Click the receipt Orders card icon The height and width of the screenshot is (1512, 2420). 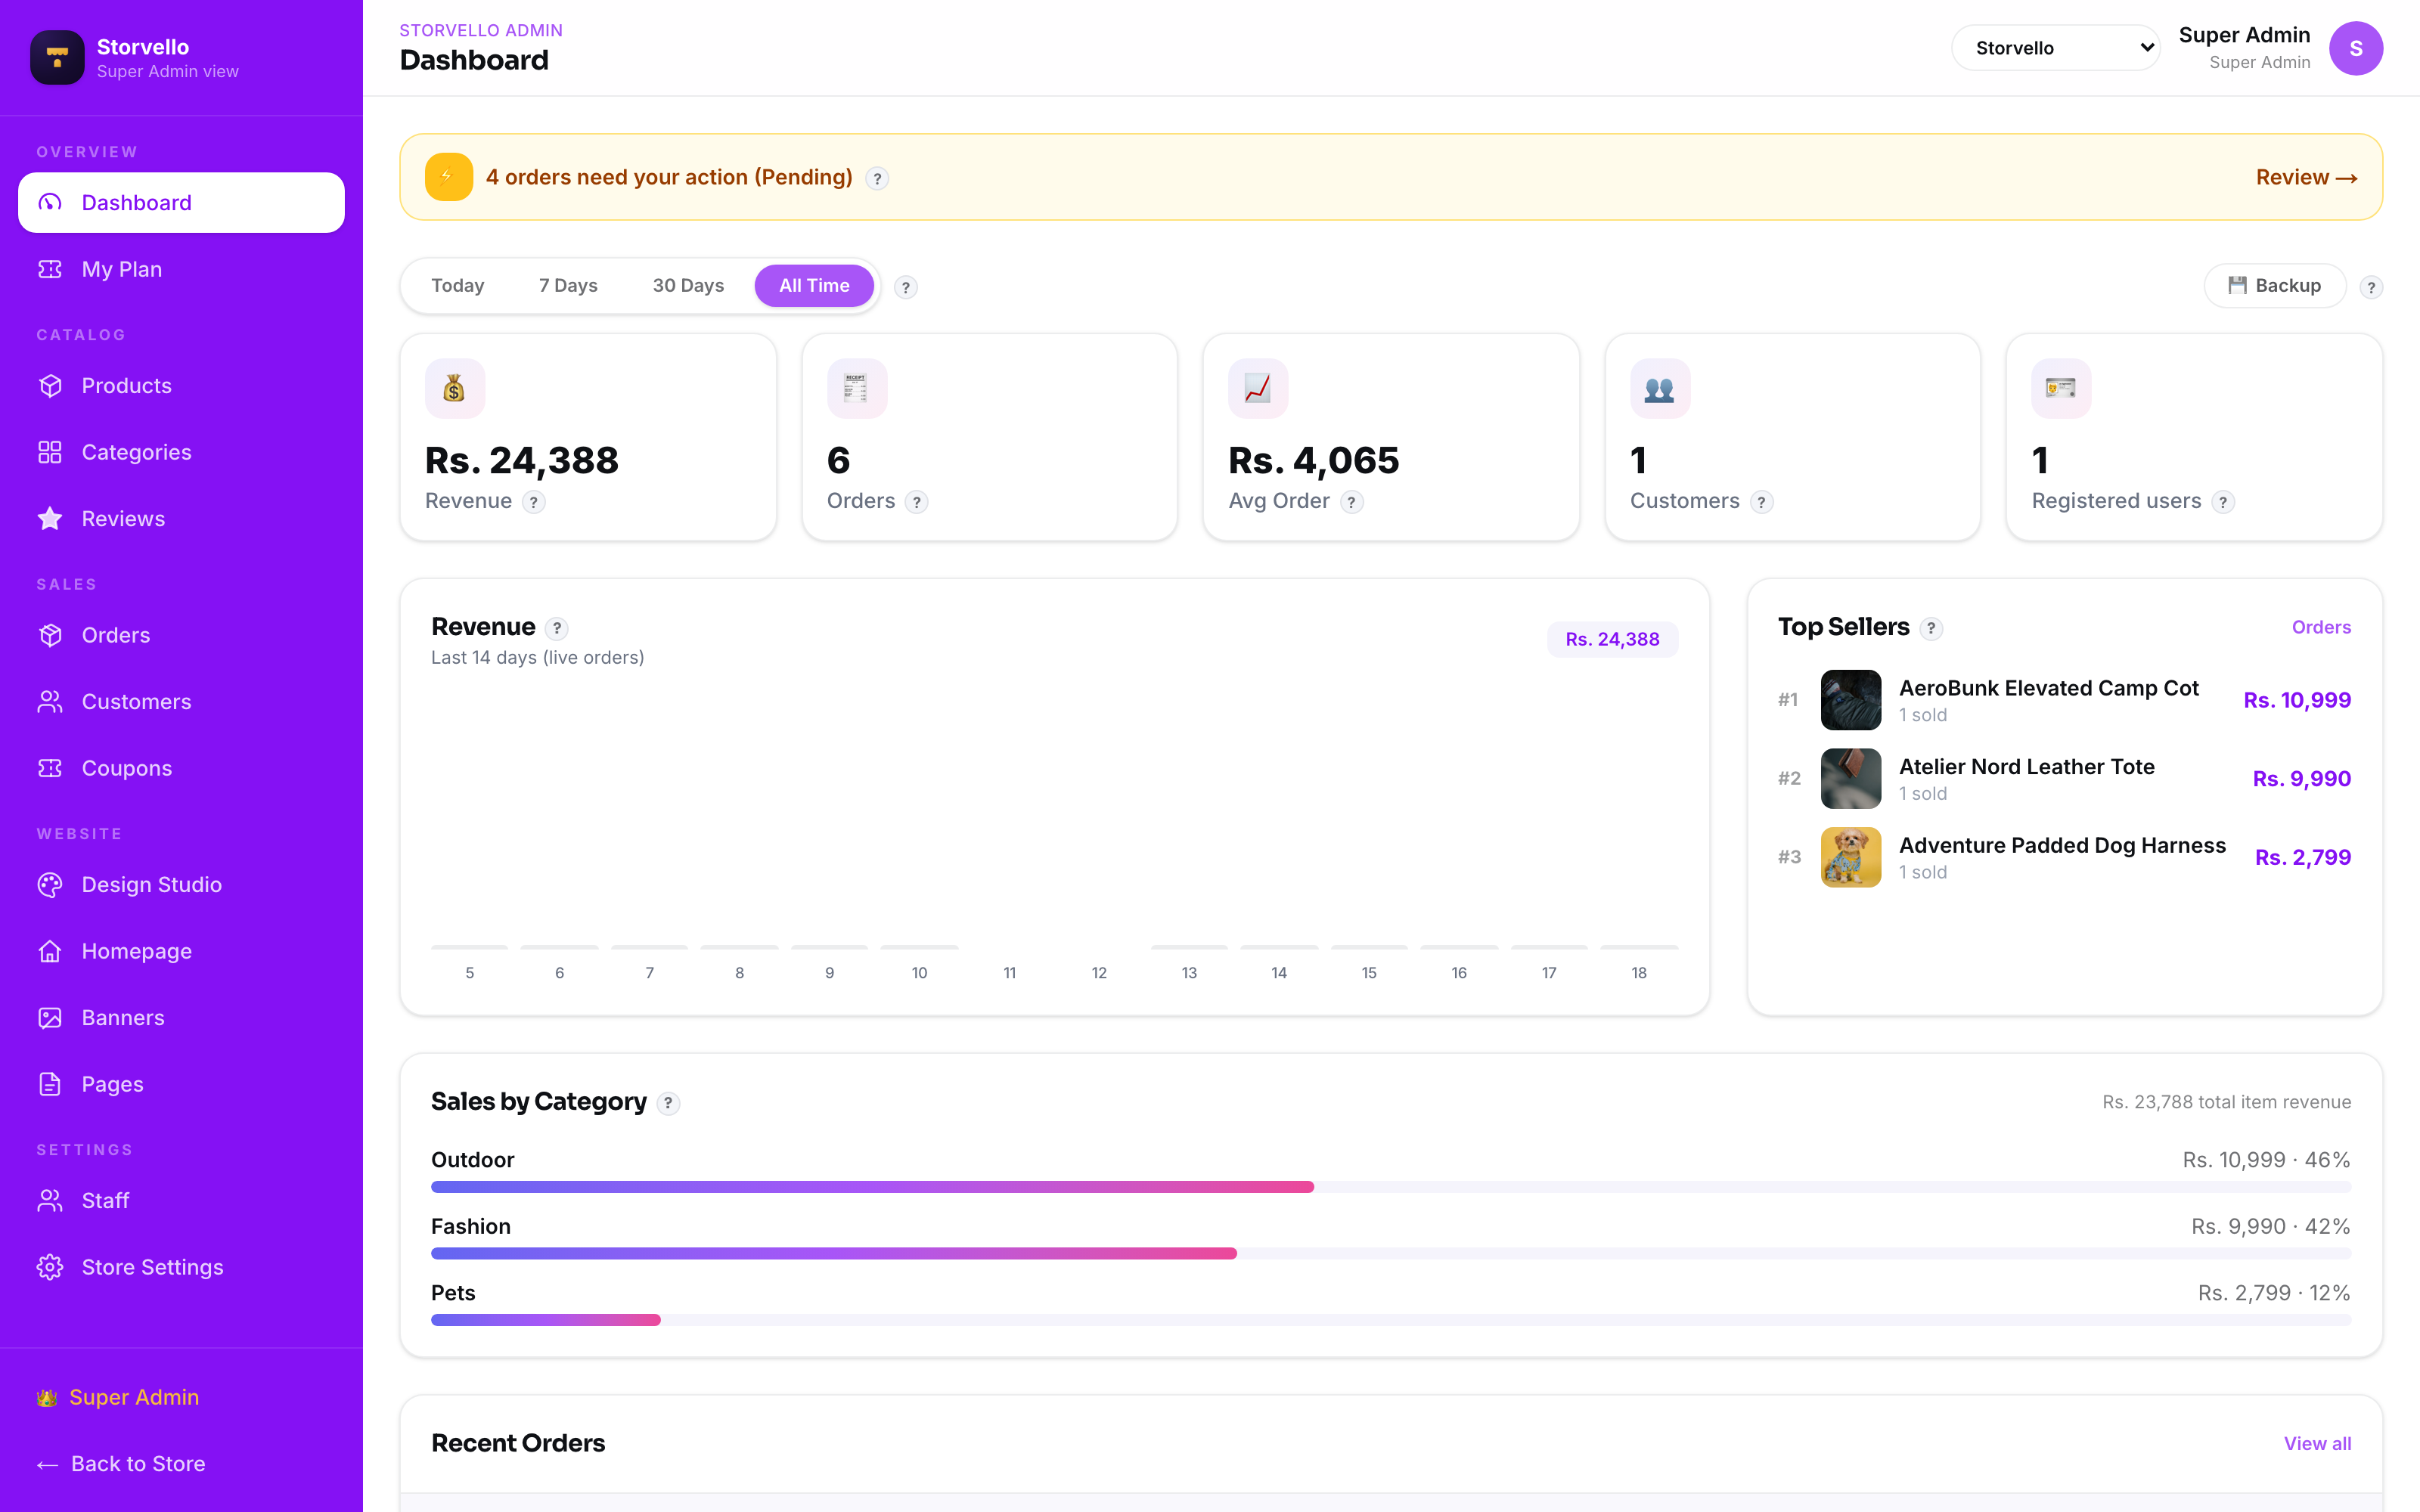coord(857,388)
